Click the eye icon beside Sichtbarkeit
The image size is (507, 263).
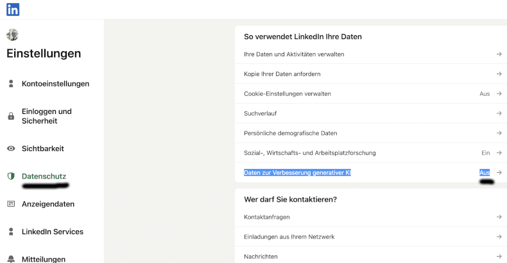coord(11,148)
